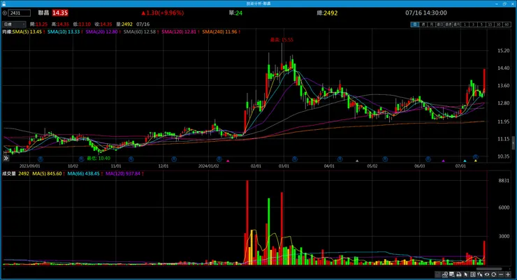Click the SMA(60) 12.58 indicator label
The image size is (517, 280).
(140, 31)
